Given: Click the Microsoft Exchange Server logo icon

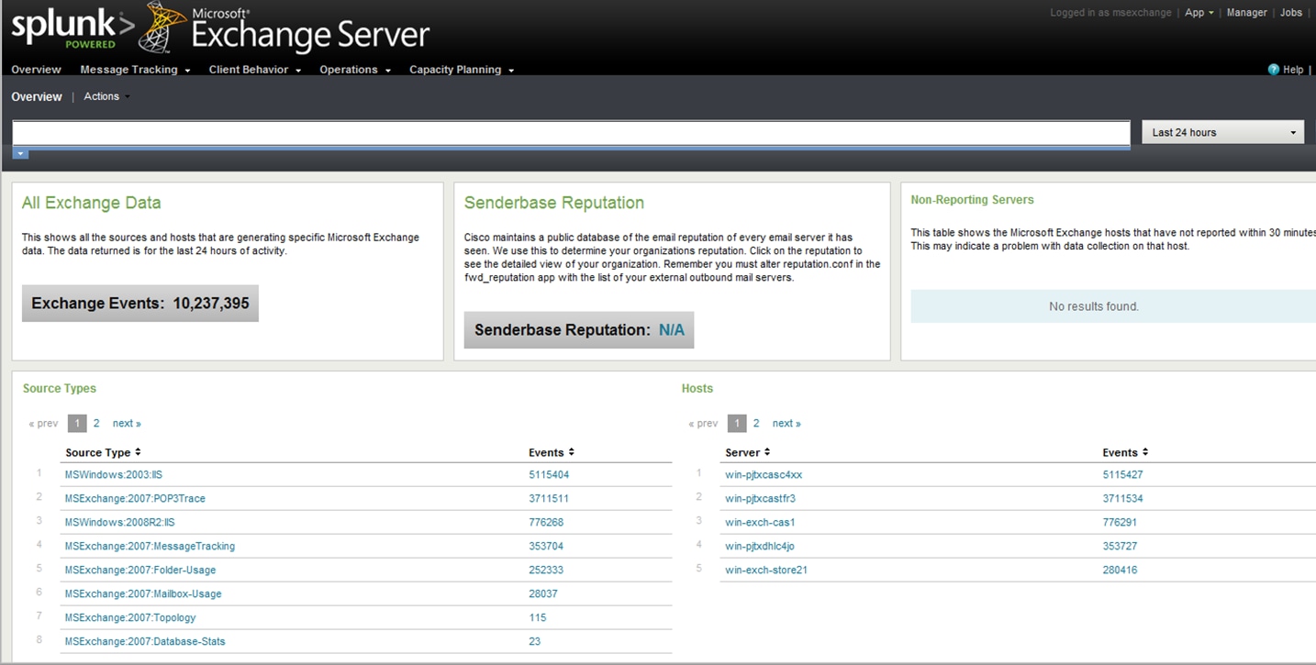Looking at the screenshot, I should tap(162, 28).
